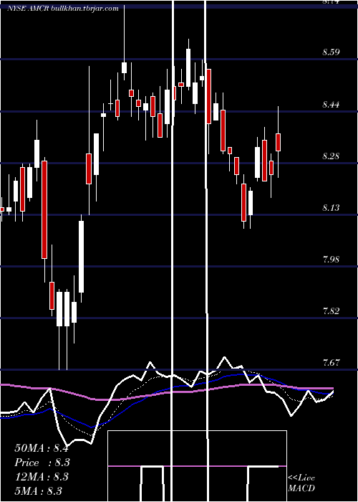
Task: Select the 8.28 price axis label
Action: tap(331, 156)
